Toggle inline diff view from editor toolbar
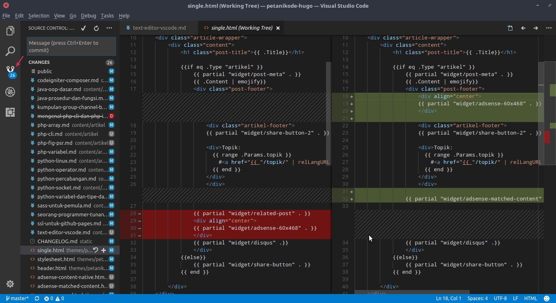 tap(510, 28)
